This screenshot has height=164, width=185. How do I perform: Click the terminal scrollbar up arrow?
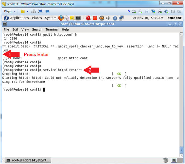click(181, 34)
